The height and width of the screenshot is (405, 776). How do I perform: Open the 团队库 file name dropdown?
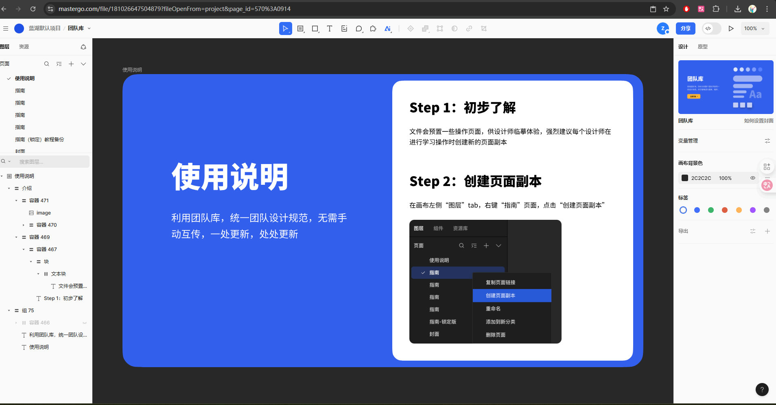point(89,28)
